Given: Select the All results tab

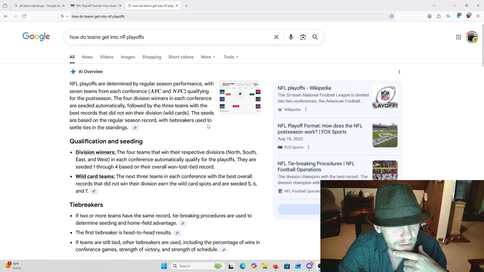Looking at the screenshot, I should point(72,57).
